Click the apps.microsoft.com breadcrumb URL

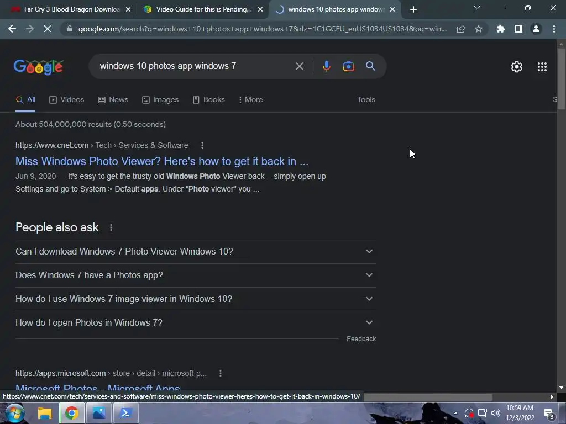61,373
